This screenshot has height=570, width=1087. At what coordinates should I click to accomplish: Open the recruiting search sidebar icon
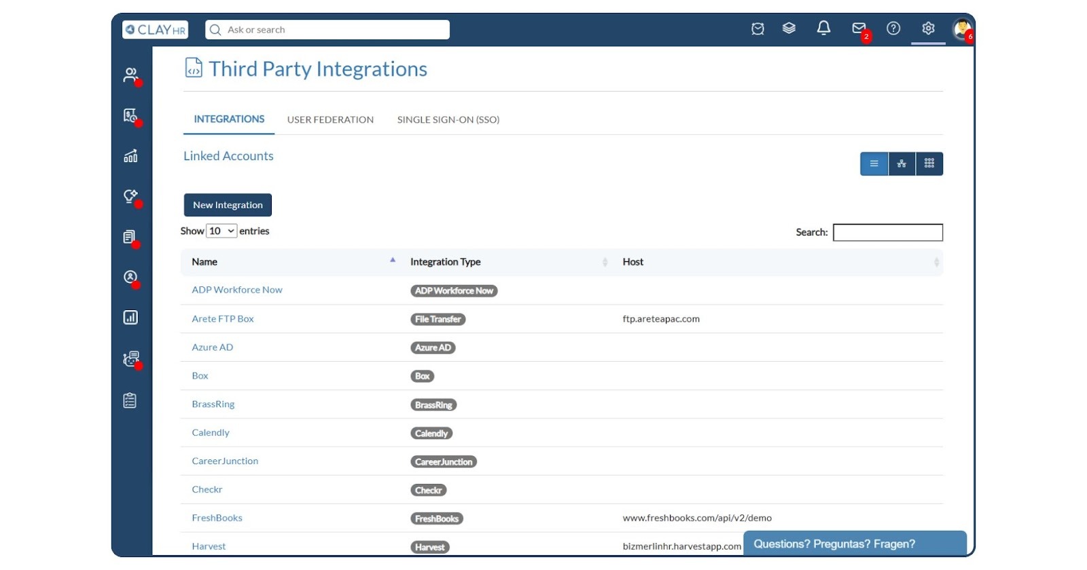[130, 115]
